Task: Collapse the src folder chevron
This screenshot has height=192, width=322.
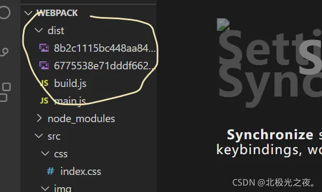Action: [38, 136]
